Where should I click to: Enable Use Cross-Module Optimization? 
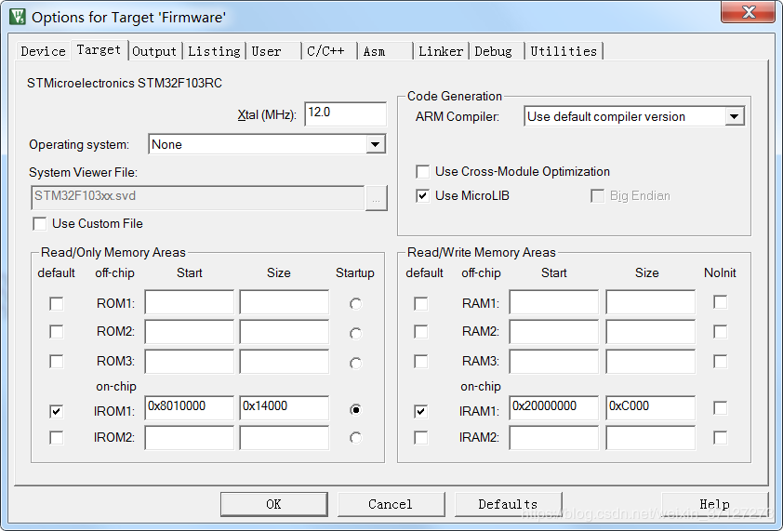click(422, 172)
